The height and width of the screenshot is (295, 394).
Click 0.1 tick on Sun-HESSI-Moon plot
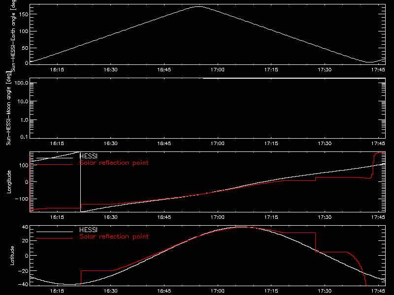tap(24, 137)
